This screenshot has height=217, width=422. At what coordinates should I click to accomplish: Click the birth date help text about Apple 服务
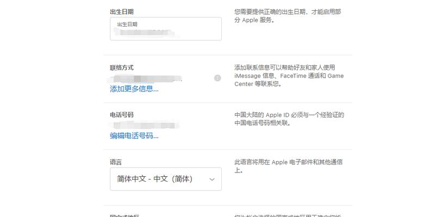288,16
